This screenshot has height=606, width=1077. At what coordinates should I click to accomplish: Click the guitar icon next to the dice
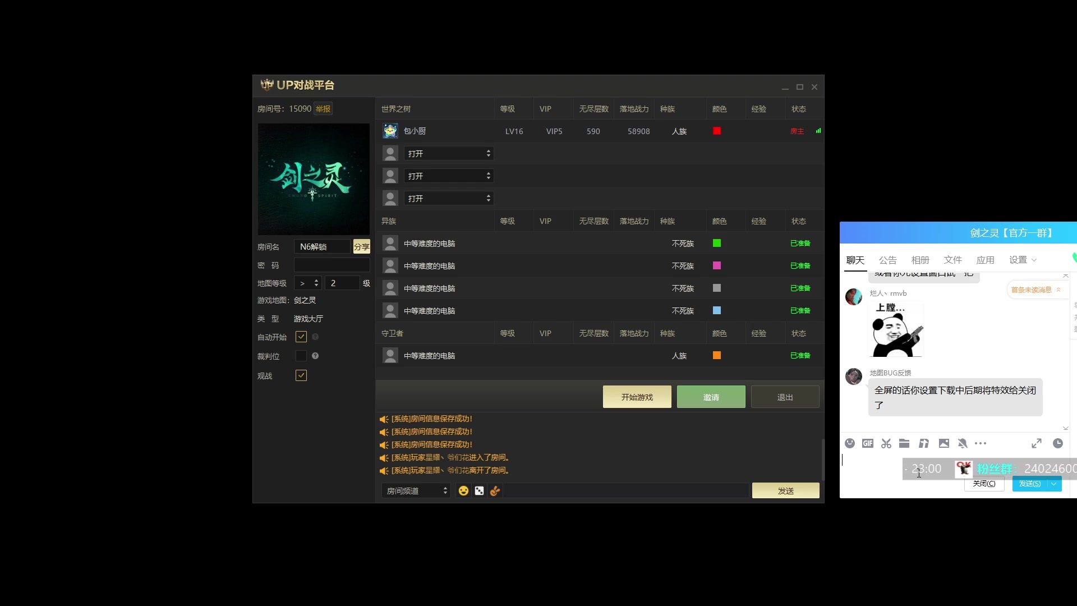coord(495,491)
